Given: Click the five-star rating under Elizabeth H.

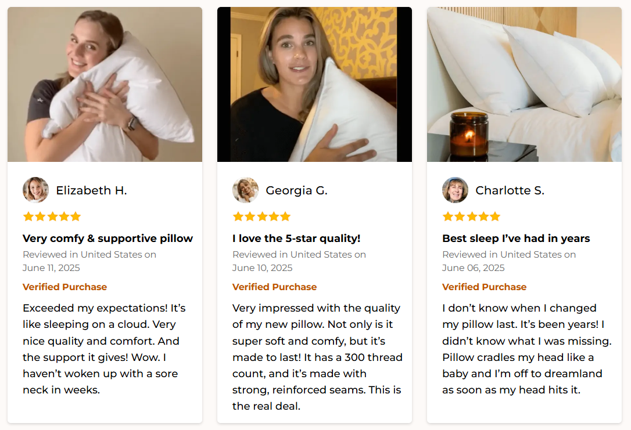Looking at the screenshot, I should 52,216.
